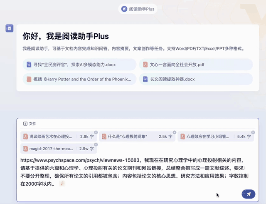
Task: Click the heading 你好，我是阅读助手Plus
Action: click(x=66, y=36)
